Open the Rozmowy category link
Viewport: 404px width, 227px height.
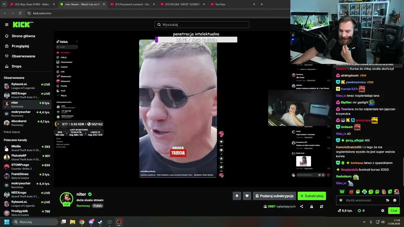coord(83,206)
